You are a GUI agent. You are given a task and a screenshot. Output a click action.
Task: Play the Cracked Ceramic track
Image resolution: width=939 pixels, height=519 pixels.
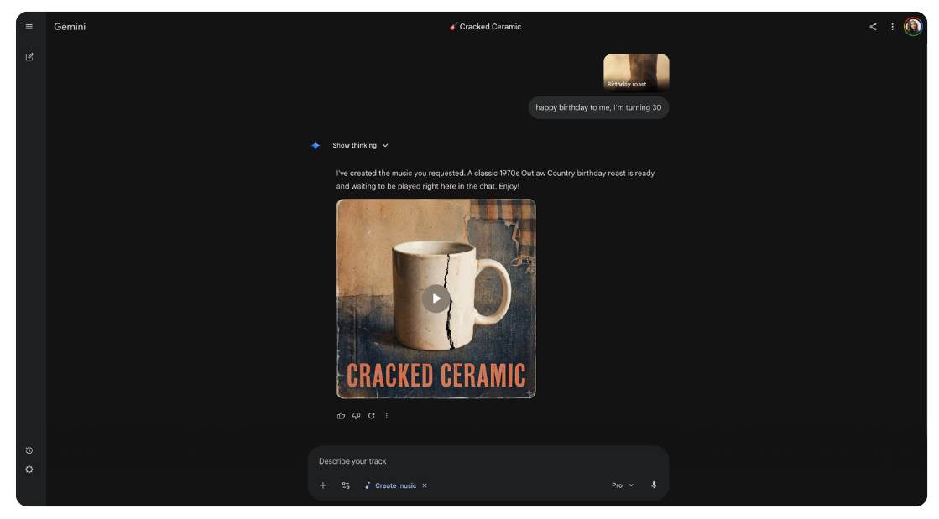coord(436,298)
